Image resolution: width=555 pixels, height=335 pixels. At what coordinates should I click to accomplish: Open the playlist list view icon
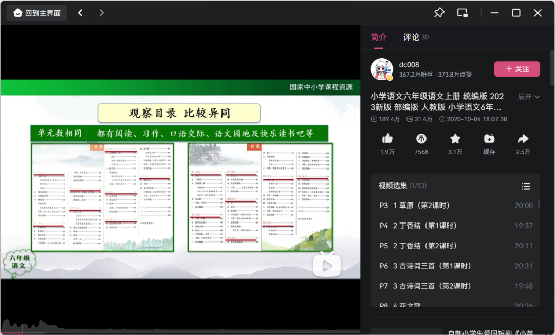coord(525,186)
